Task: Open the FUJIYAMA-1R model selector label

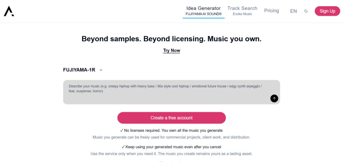Action: coord(79,70)
